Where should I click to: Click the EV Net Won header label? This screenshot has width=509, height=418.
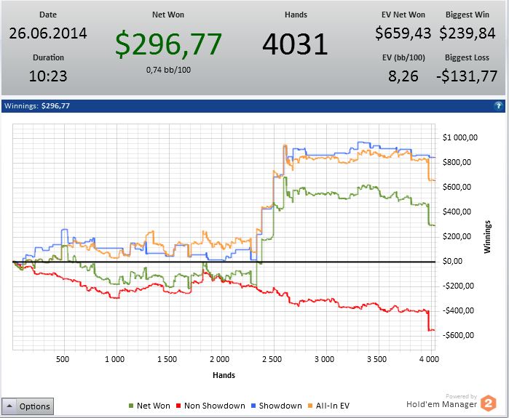point(403,15)
